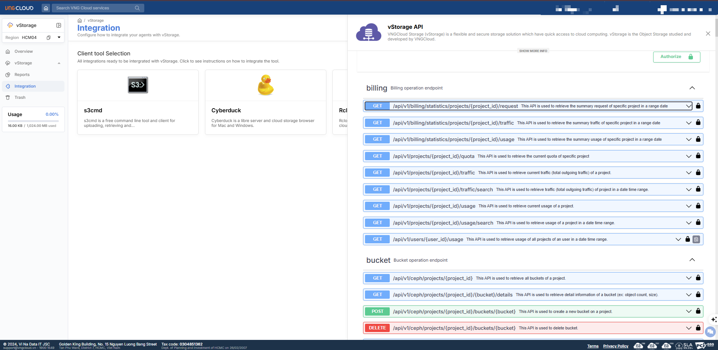Image resolution: width=718 pixels, height=350 pixels.
Task: Go to Reports in the sidebar
Action: click(22, 75)
